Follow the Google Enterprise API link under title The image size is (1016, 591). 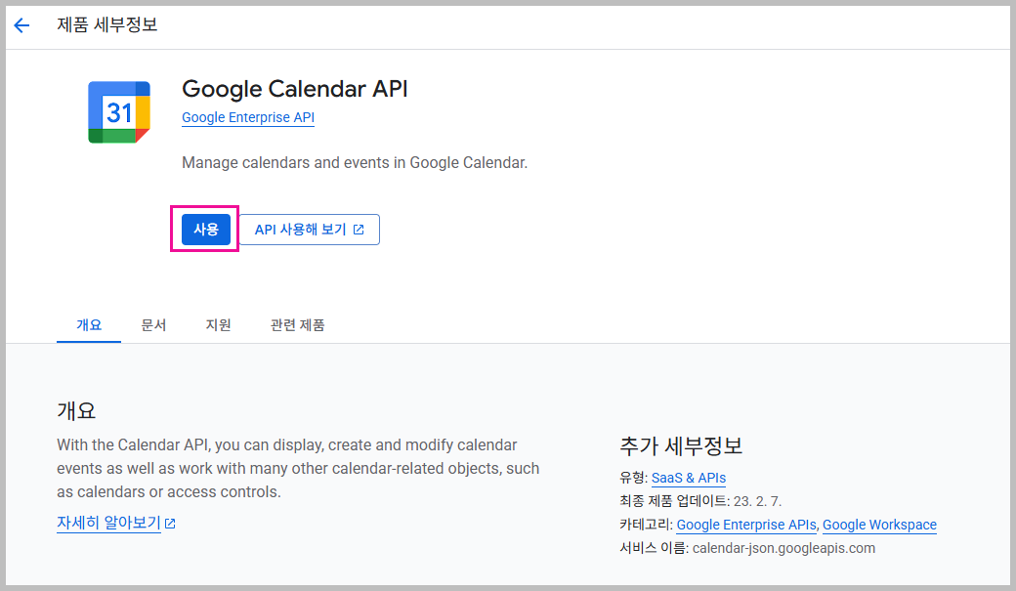[x=248, y=118]
